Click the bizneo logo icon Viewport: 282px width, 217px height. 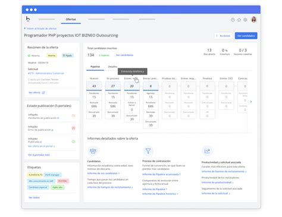tap(28, 19)
